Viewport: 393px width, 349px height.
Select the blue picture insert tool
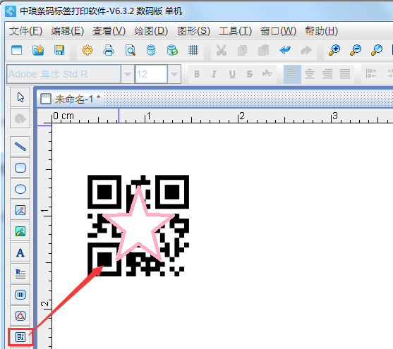[x=20, y=210]
